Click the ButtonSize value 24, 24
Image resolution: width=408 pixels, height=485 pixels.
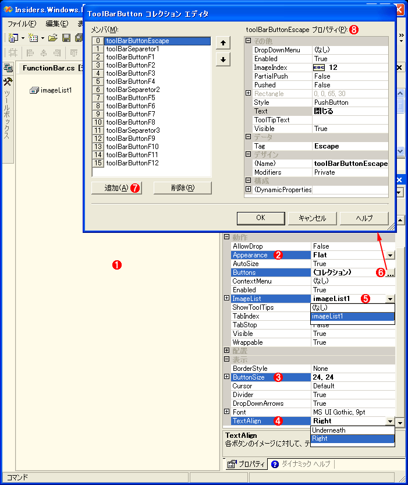(x=353, y=377)
